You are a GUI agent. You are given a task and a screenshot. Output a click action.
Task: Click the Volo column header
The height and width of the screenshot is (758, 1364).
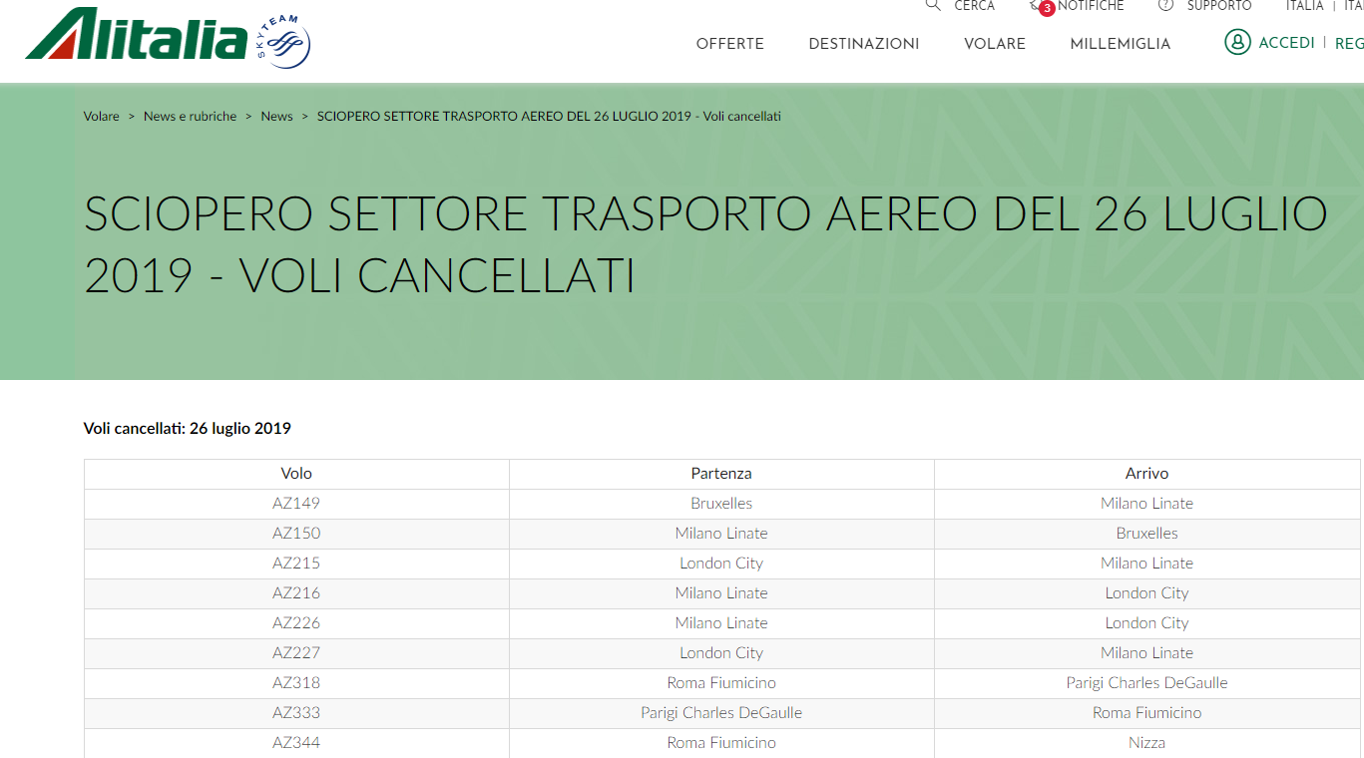pos(296,474)
